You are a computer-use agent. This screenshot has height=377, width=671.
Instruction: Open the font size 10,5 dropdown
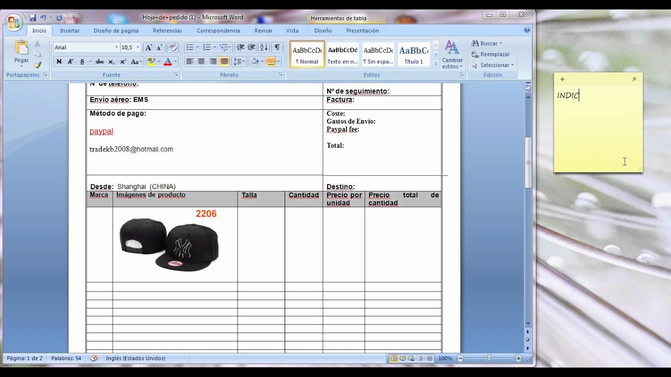point(138,47)
